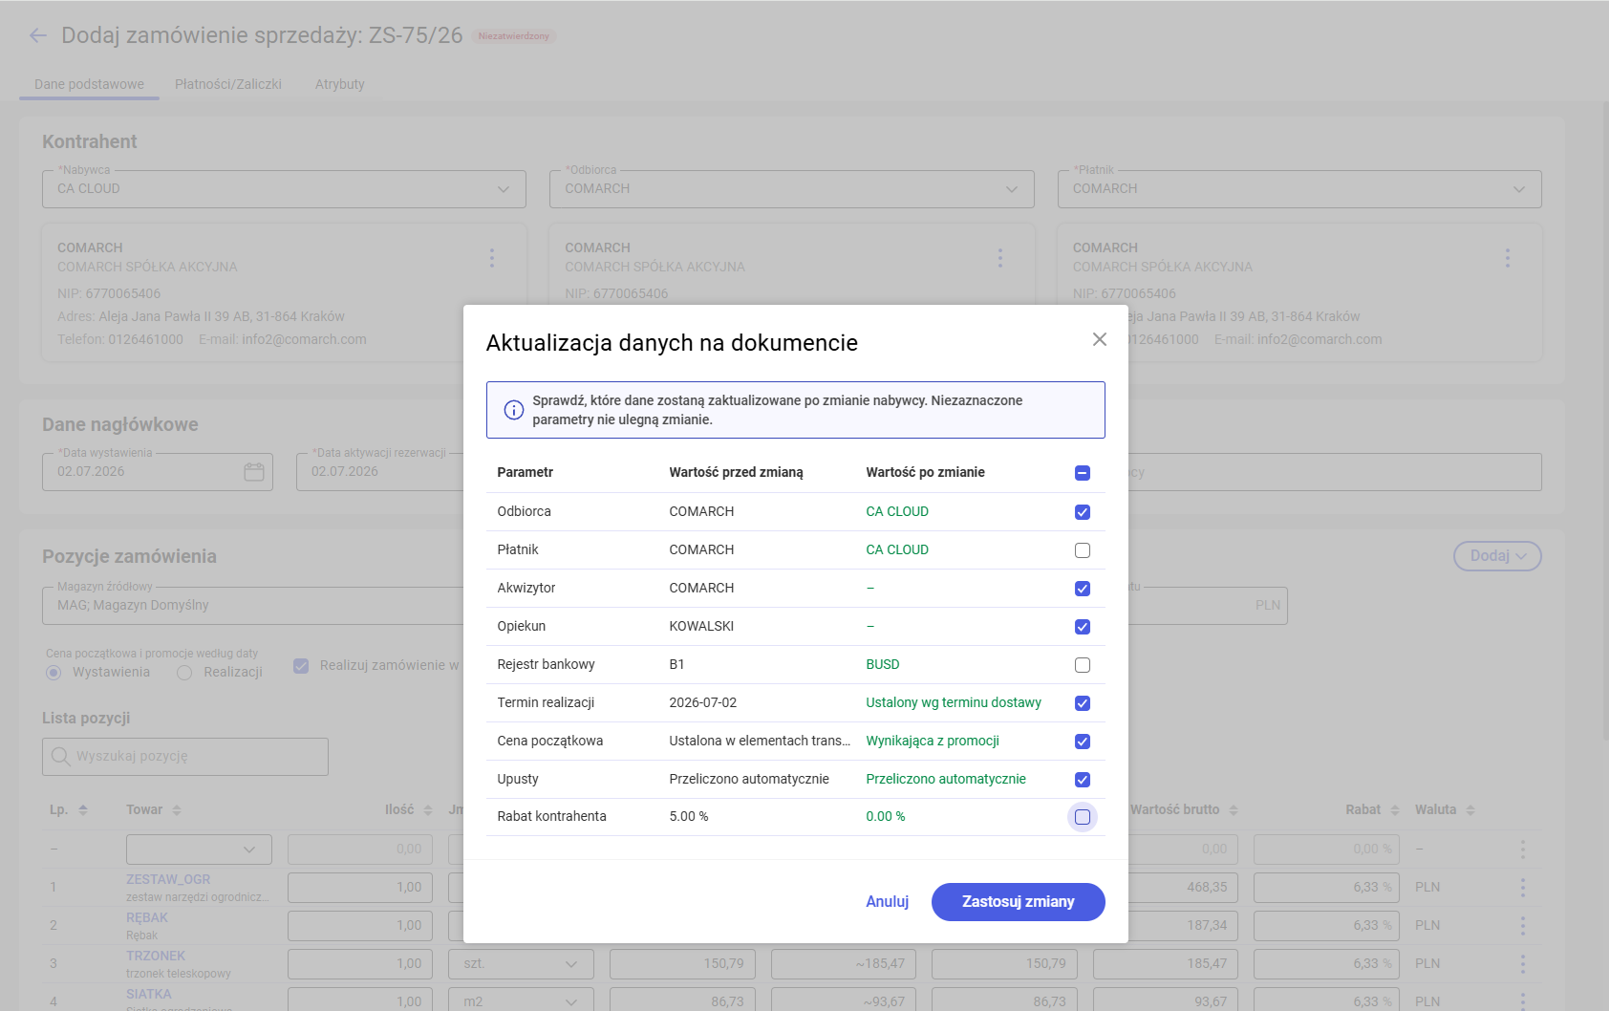Open the RĘBAK product link

pos(147,917)
